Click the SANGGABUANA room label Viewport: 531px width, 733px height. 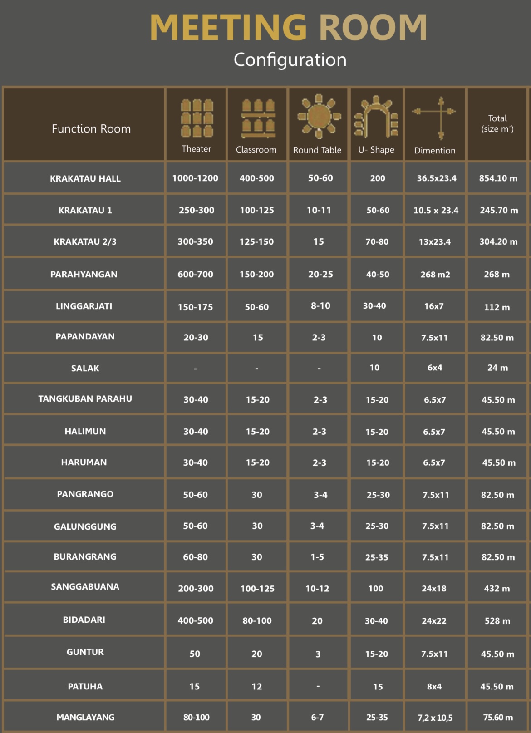pos(85,587)
